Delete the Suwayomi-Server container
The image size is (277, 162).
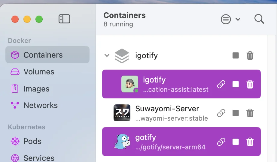(250, 113)
